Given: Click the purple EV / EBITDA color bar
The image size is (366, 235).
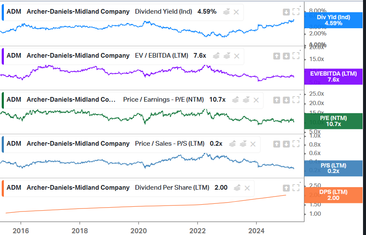Looking at the screenshot, I should click(3, 56).
